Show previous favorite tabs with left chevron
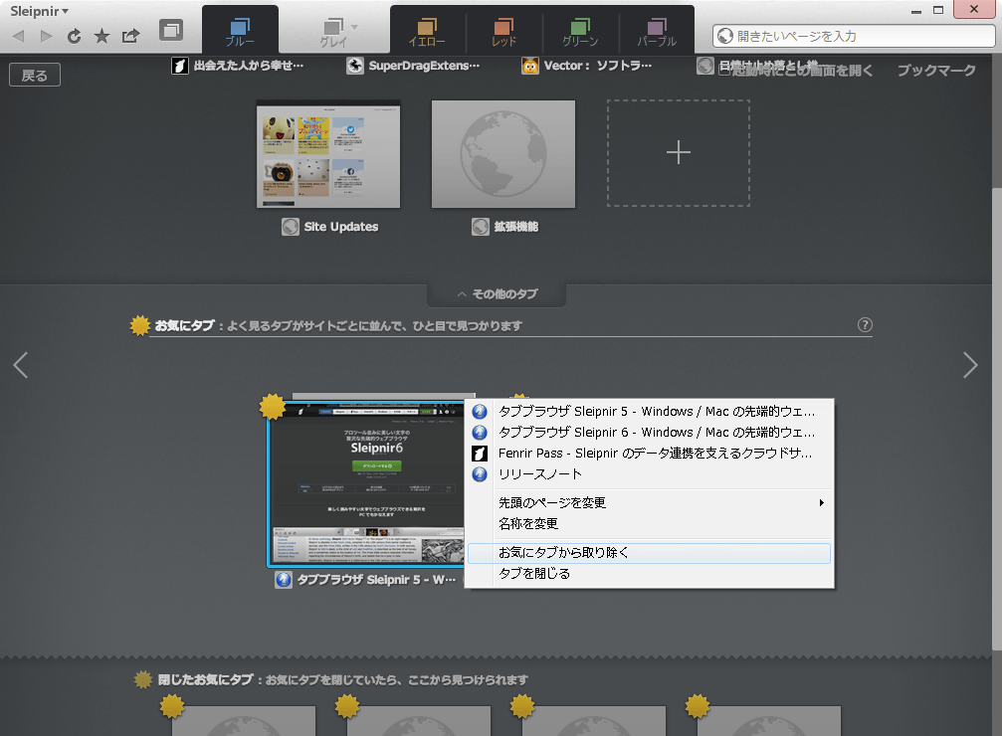 point(21,365)
